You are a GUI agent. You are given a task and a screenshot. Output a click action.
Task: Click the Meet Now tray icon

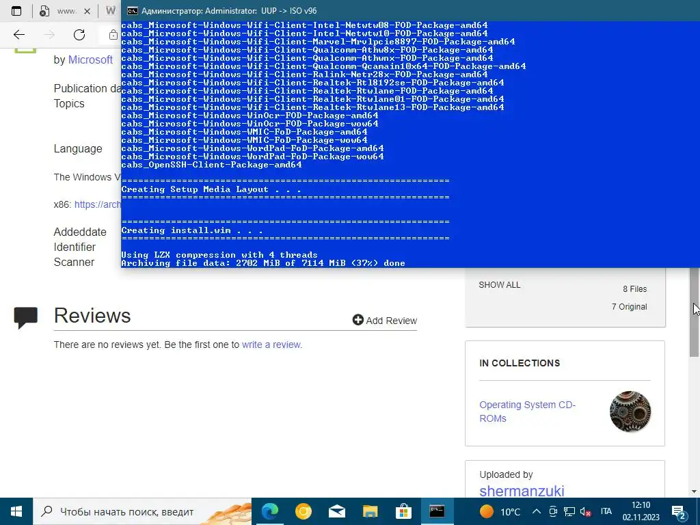pos(553,511)
